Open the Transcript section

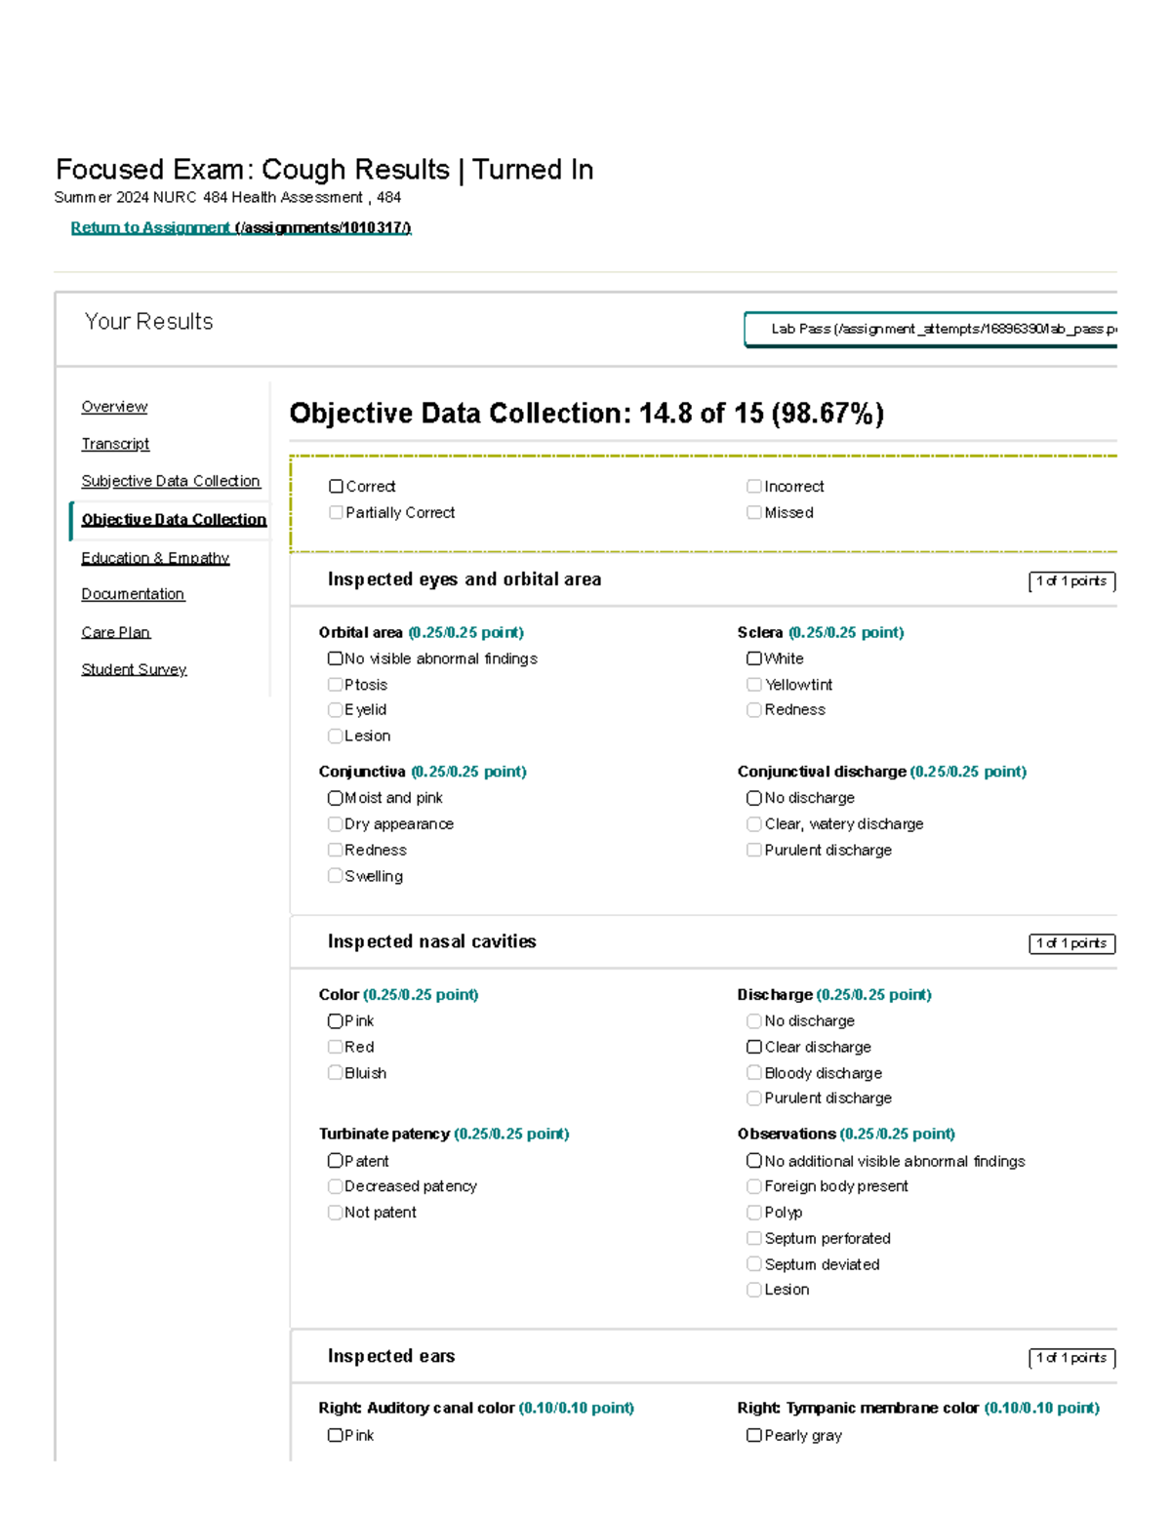pos(115,444)
